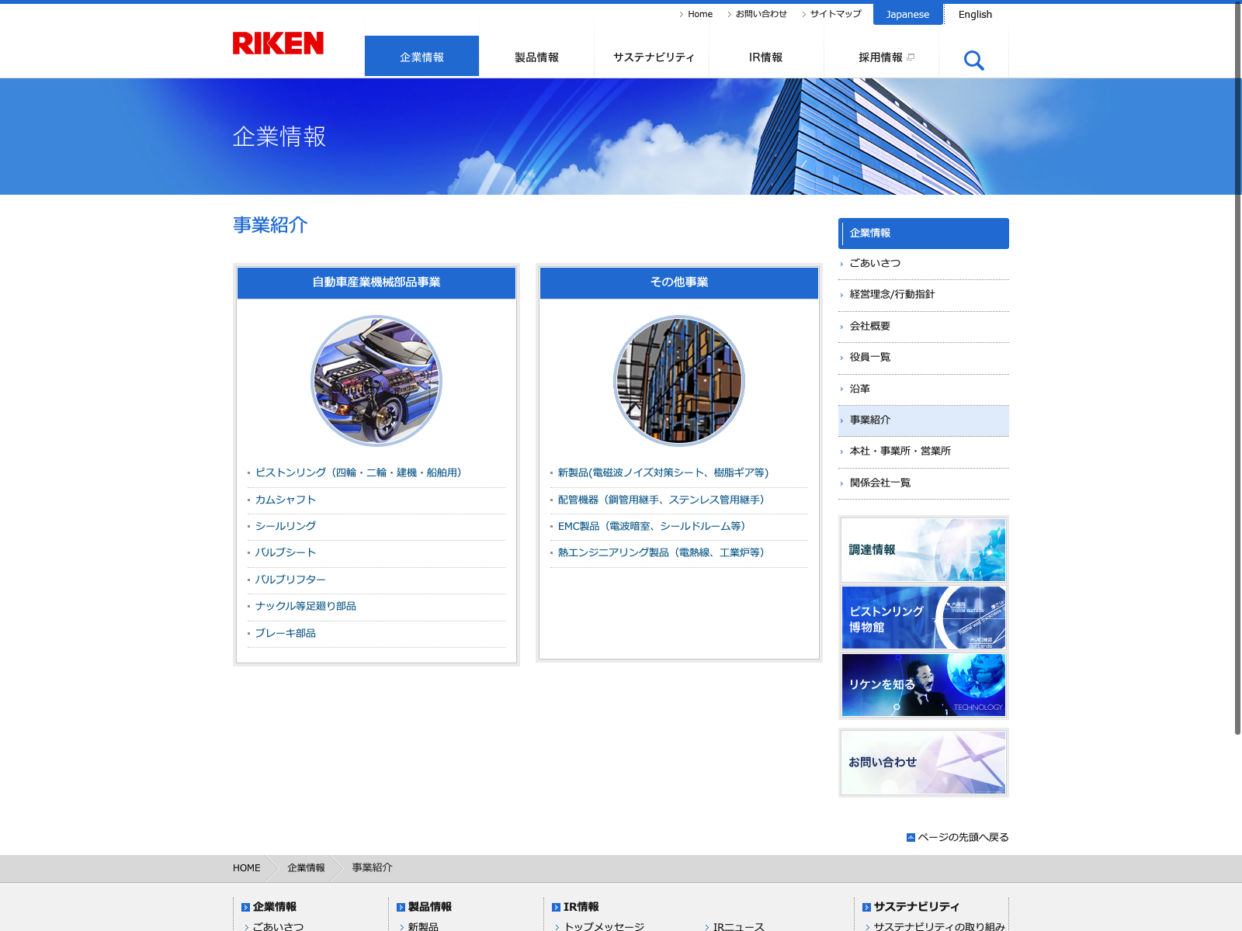The image size is (1242, 931).
Task: Open the リケンを知る banner
Action: pos(923,685)
